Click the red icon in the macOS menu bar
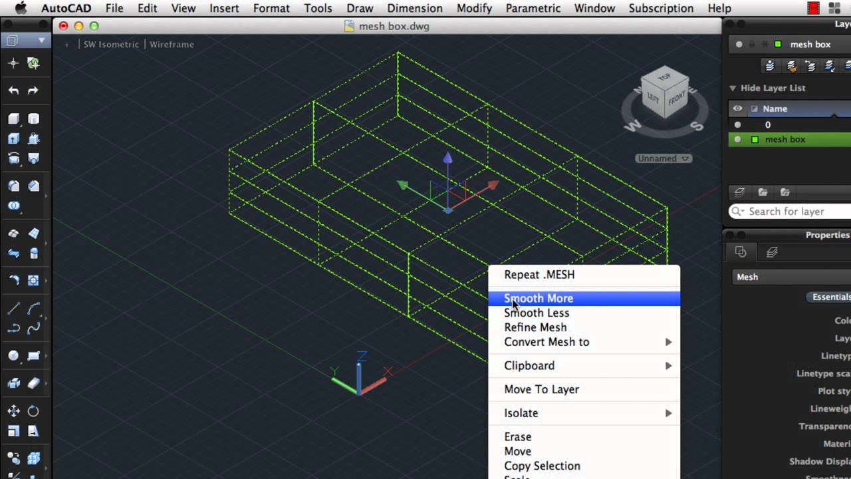The height and width of the screenshot is (479, 851). [x=813, y=8]
